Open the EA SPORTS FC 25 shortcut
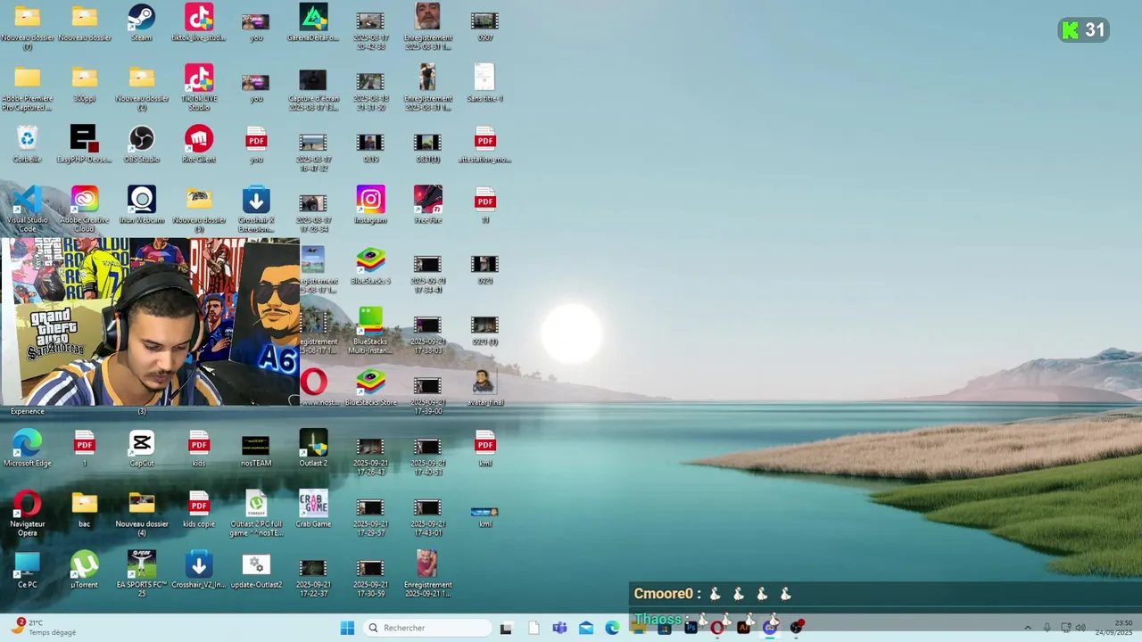This screenshot has height=642, width=1142. pos(142,573)
